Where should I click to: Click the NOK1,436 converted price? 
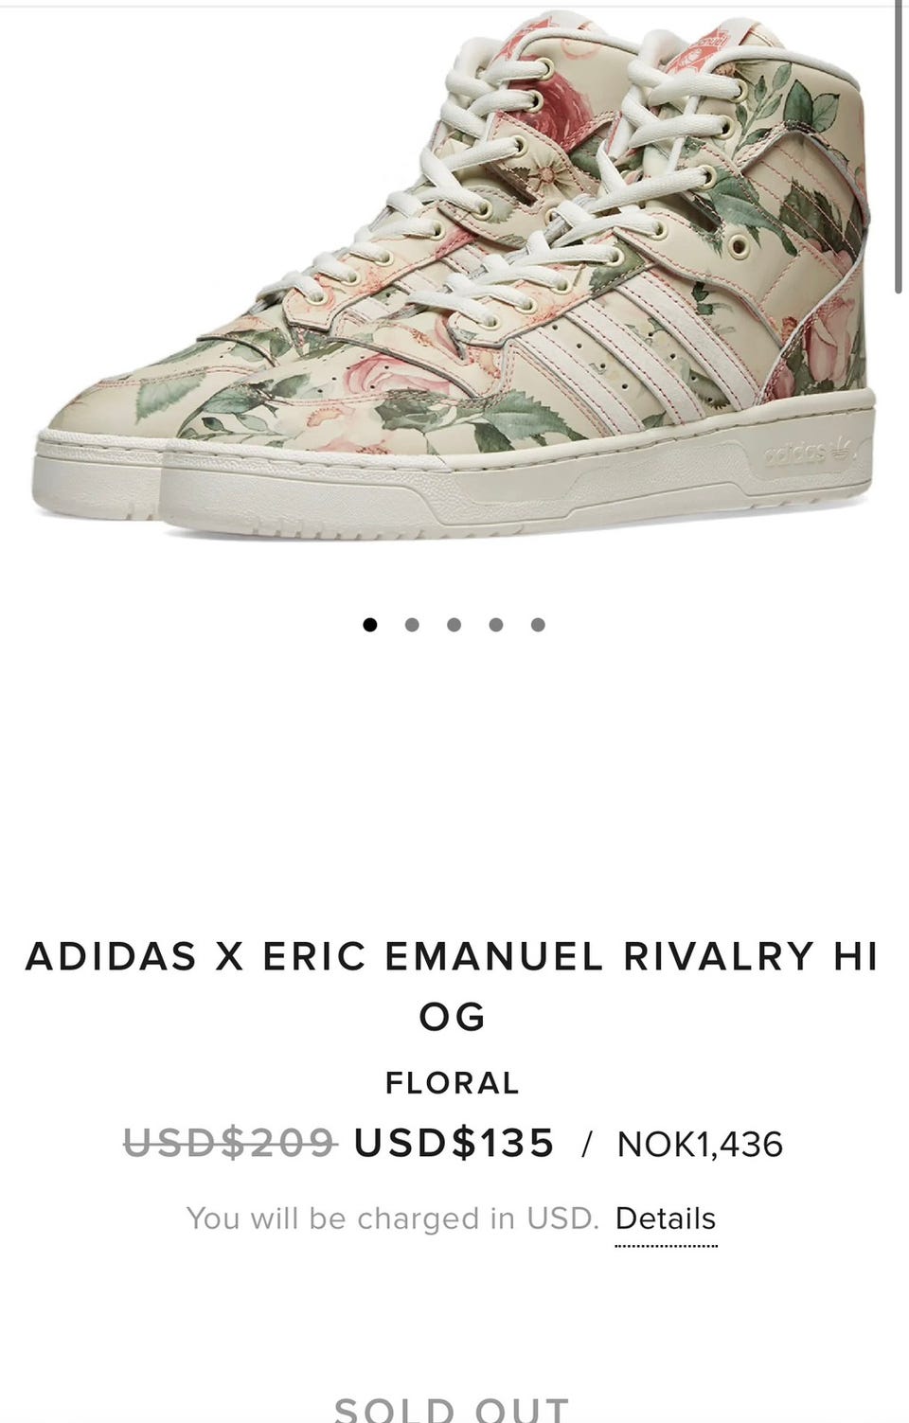coord(700,1145)
